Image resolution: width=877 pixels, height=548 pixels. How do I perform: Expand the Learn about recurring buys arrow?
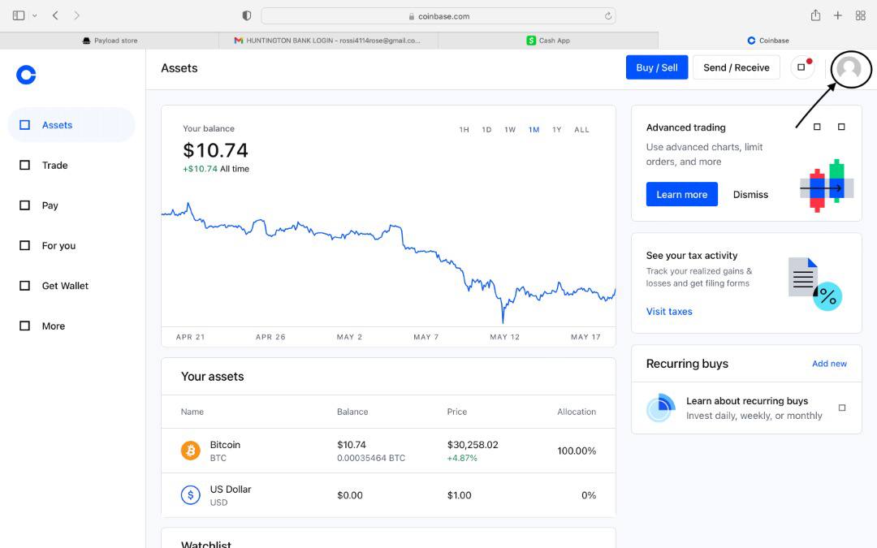tap(842, 408)
